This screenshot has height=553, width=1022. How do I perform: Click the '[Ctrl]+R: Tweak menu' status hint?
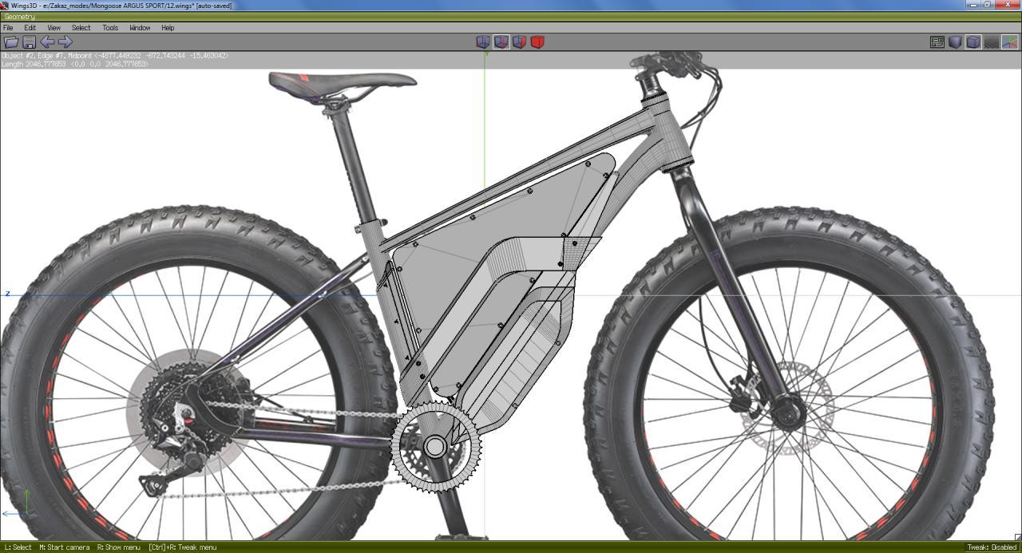coord(182,547)
